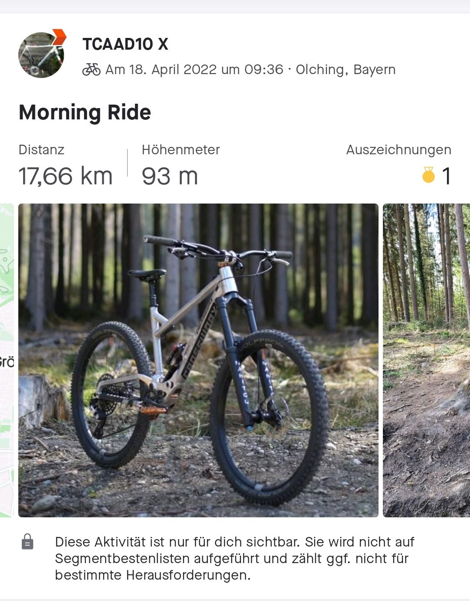Open the Auszeichnungen label

click(399, 150)
